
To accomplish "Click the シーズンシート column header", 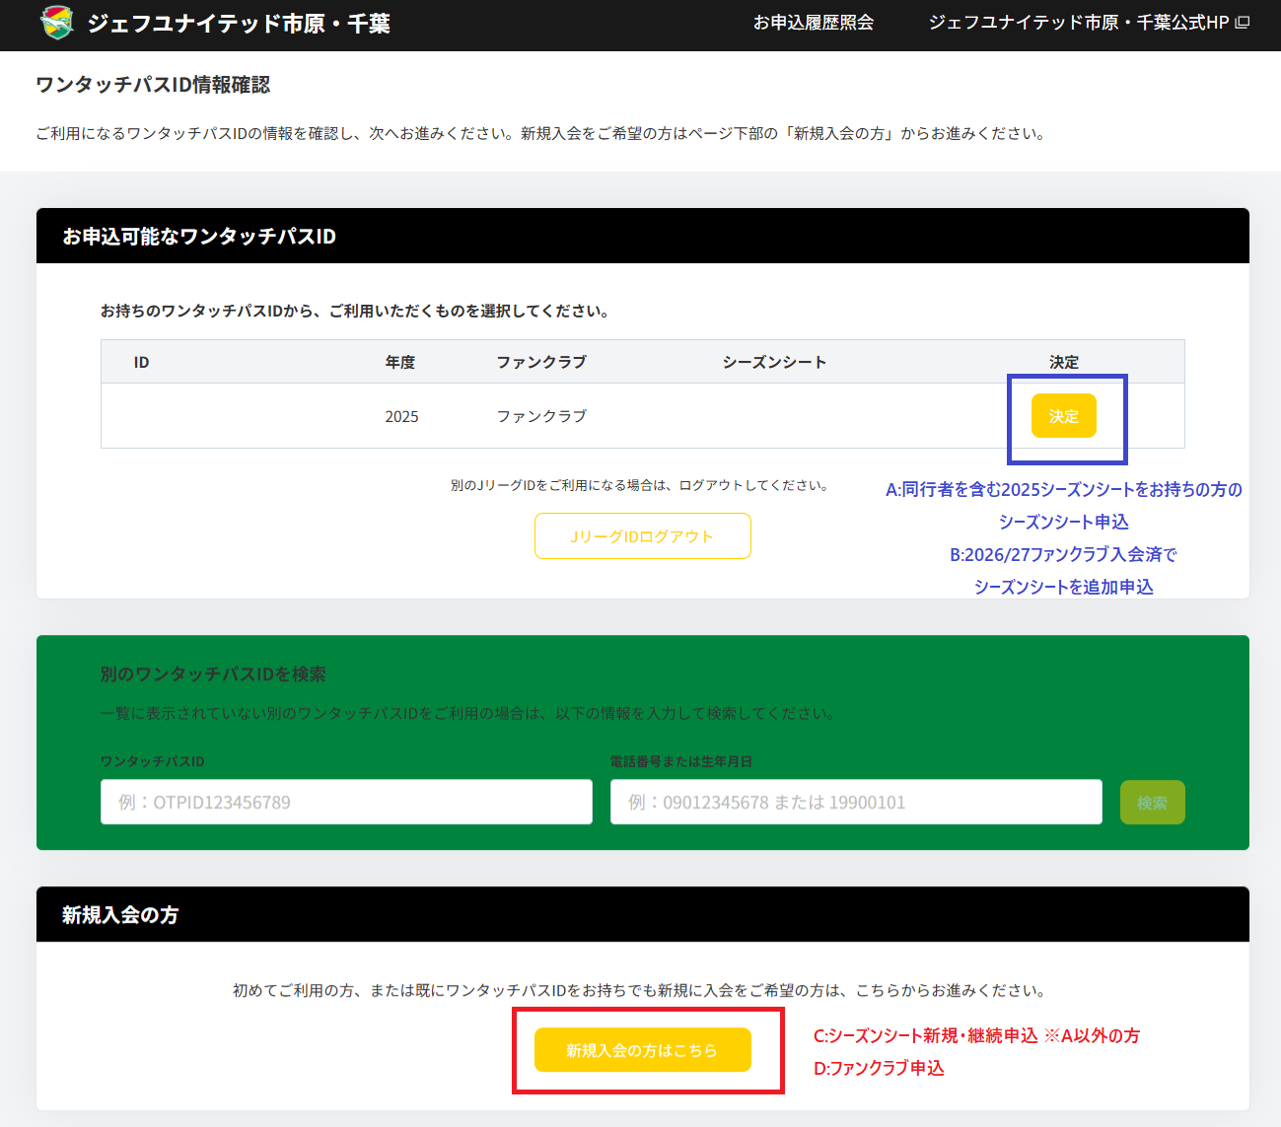I will (774, 363).
